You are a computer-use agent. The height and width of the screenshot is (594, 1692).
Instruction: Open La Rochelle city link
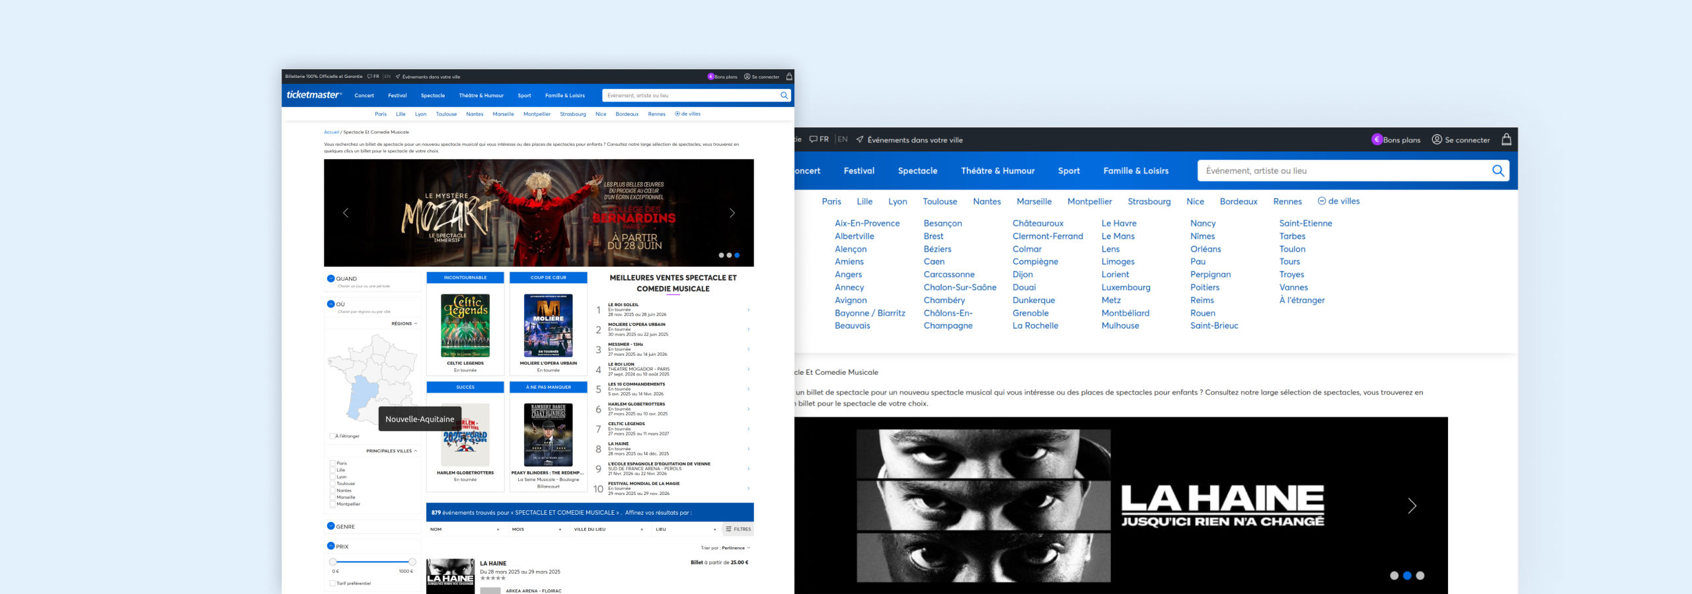click(x=1035, y=325)
